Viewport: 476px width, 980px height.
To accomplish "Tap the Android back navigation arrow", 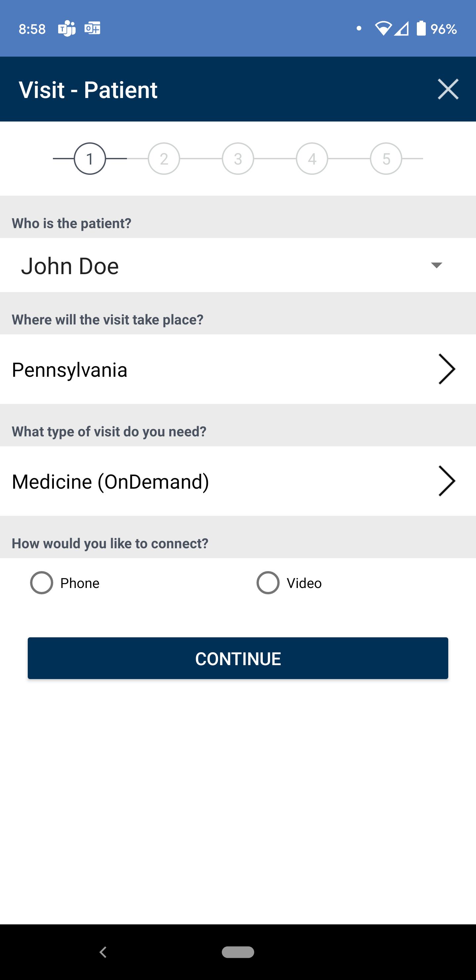I will coord(103,952).
